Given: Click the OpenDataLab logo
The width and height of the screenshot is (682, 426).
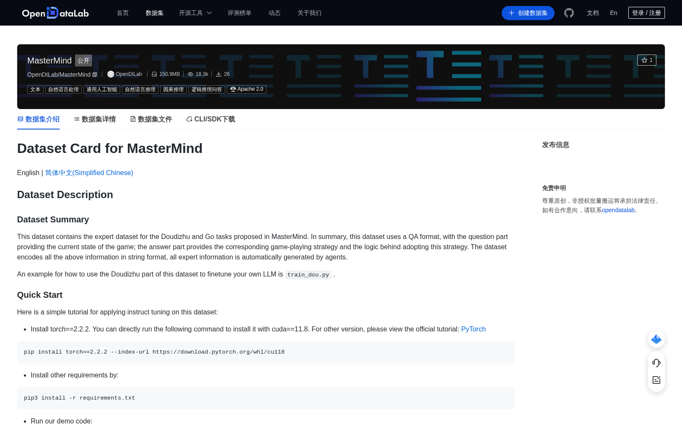Looking at the screenshot, I should tap(55, 13).
